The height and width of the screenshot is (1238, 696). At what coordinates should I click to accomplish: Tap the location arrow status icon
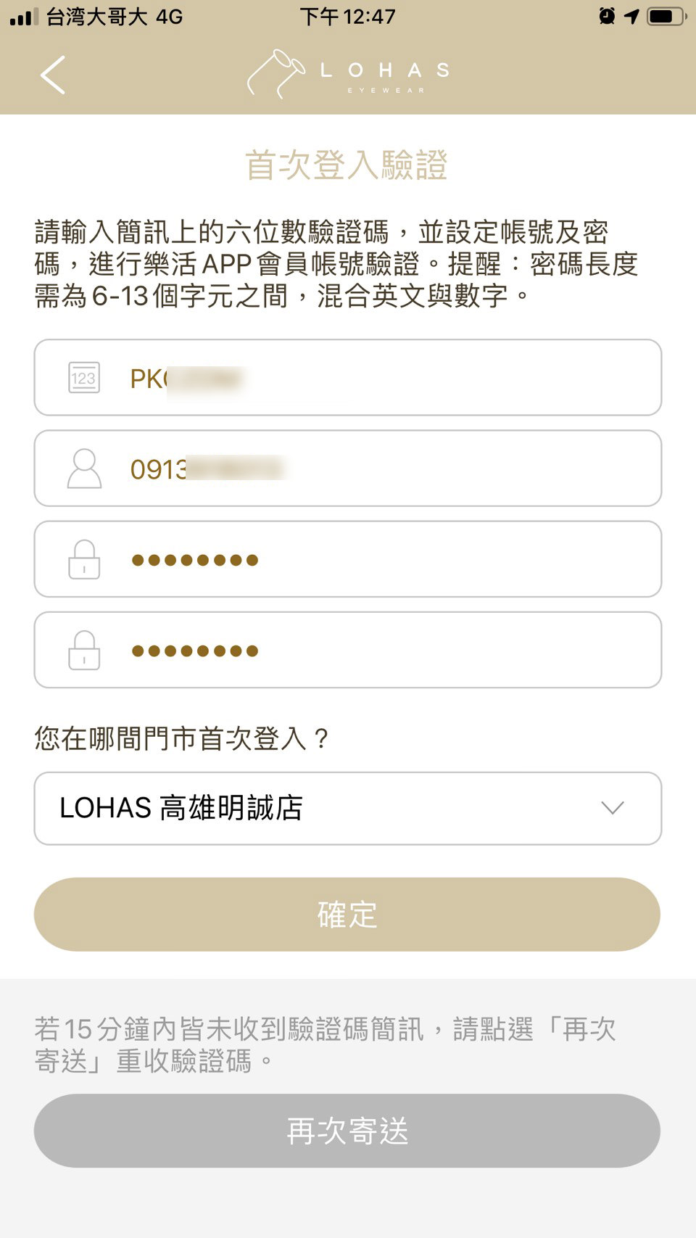[x=632, y=16]
